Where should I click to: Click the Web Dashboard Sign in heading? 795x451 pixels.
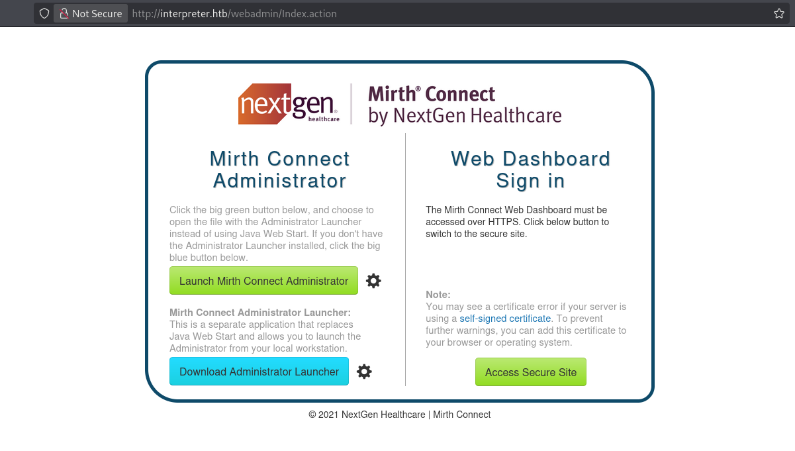pos(531,170)
